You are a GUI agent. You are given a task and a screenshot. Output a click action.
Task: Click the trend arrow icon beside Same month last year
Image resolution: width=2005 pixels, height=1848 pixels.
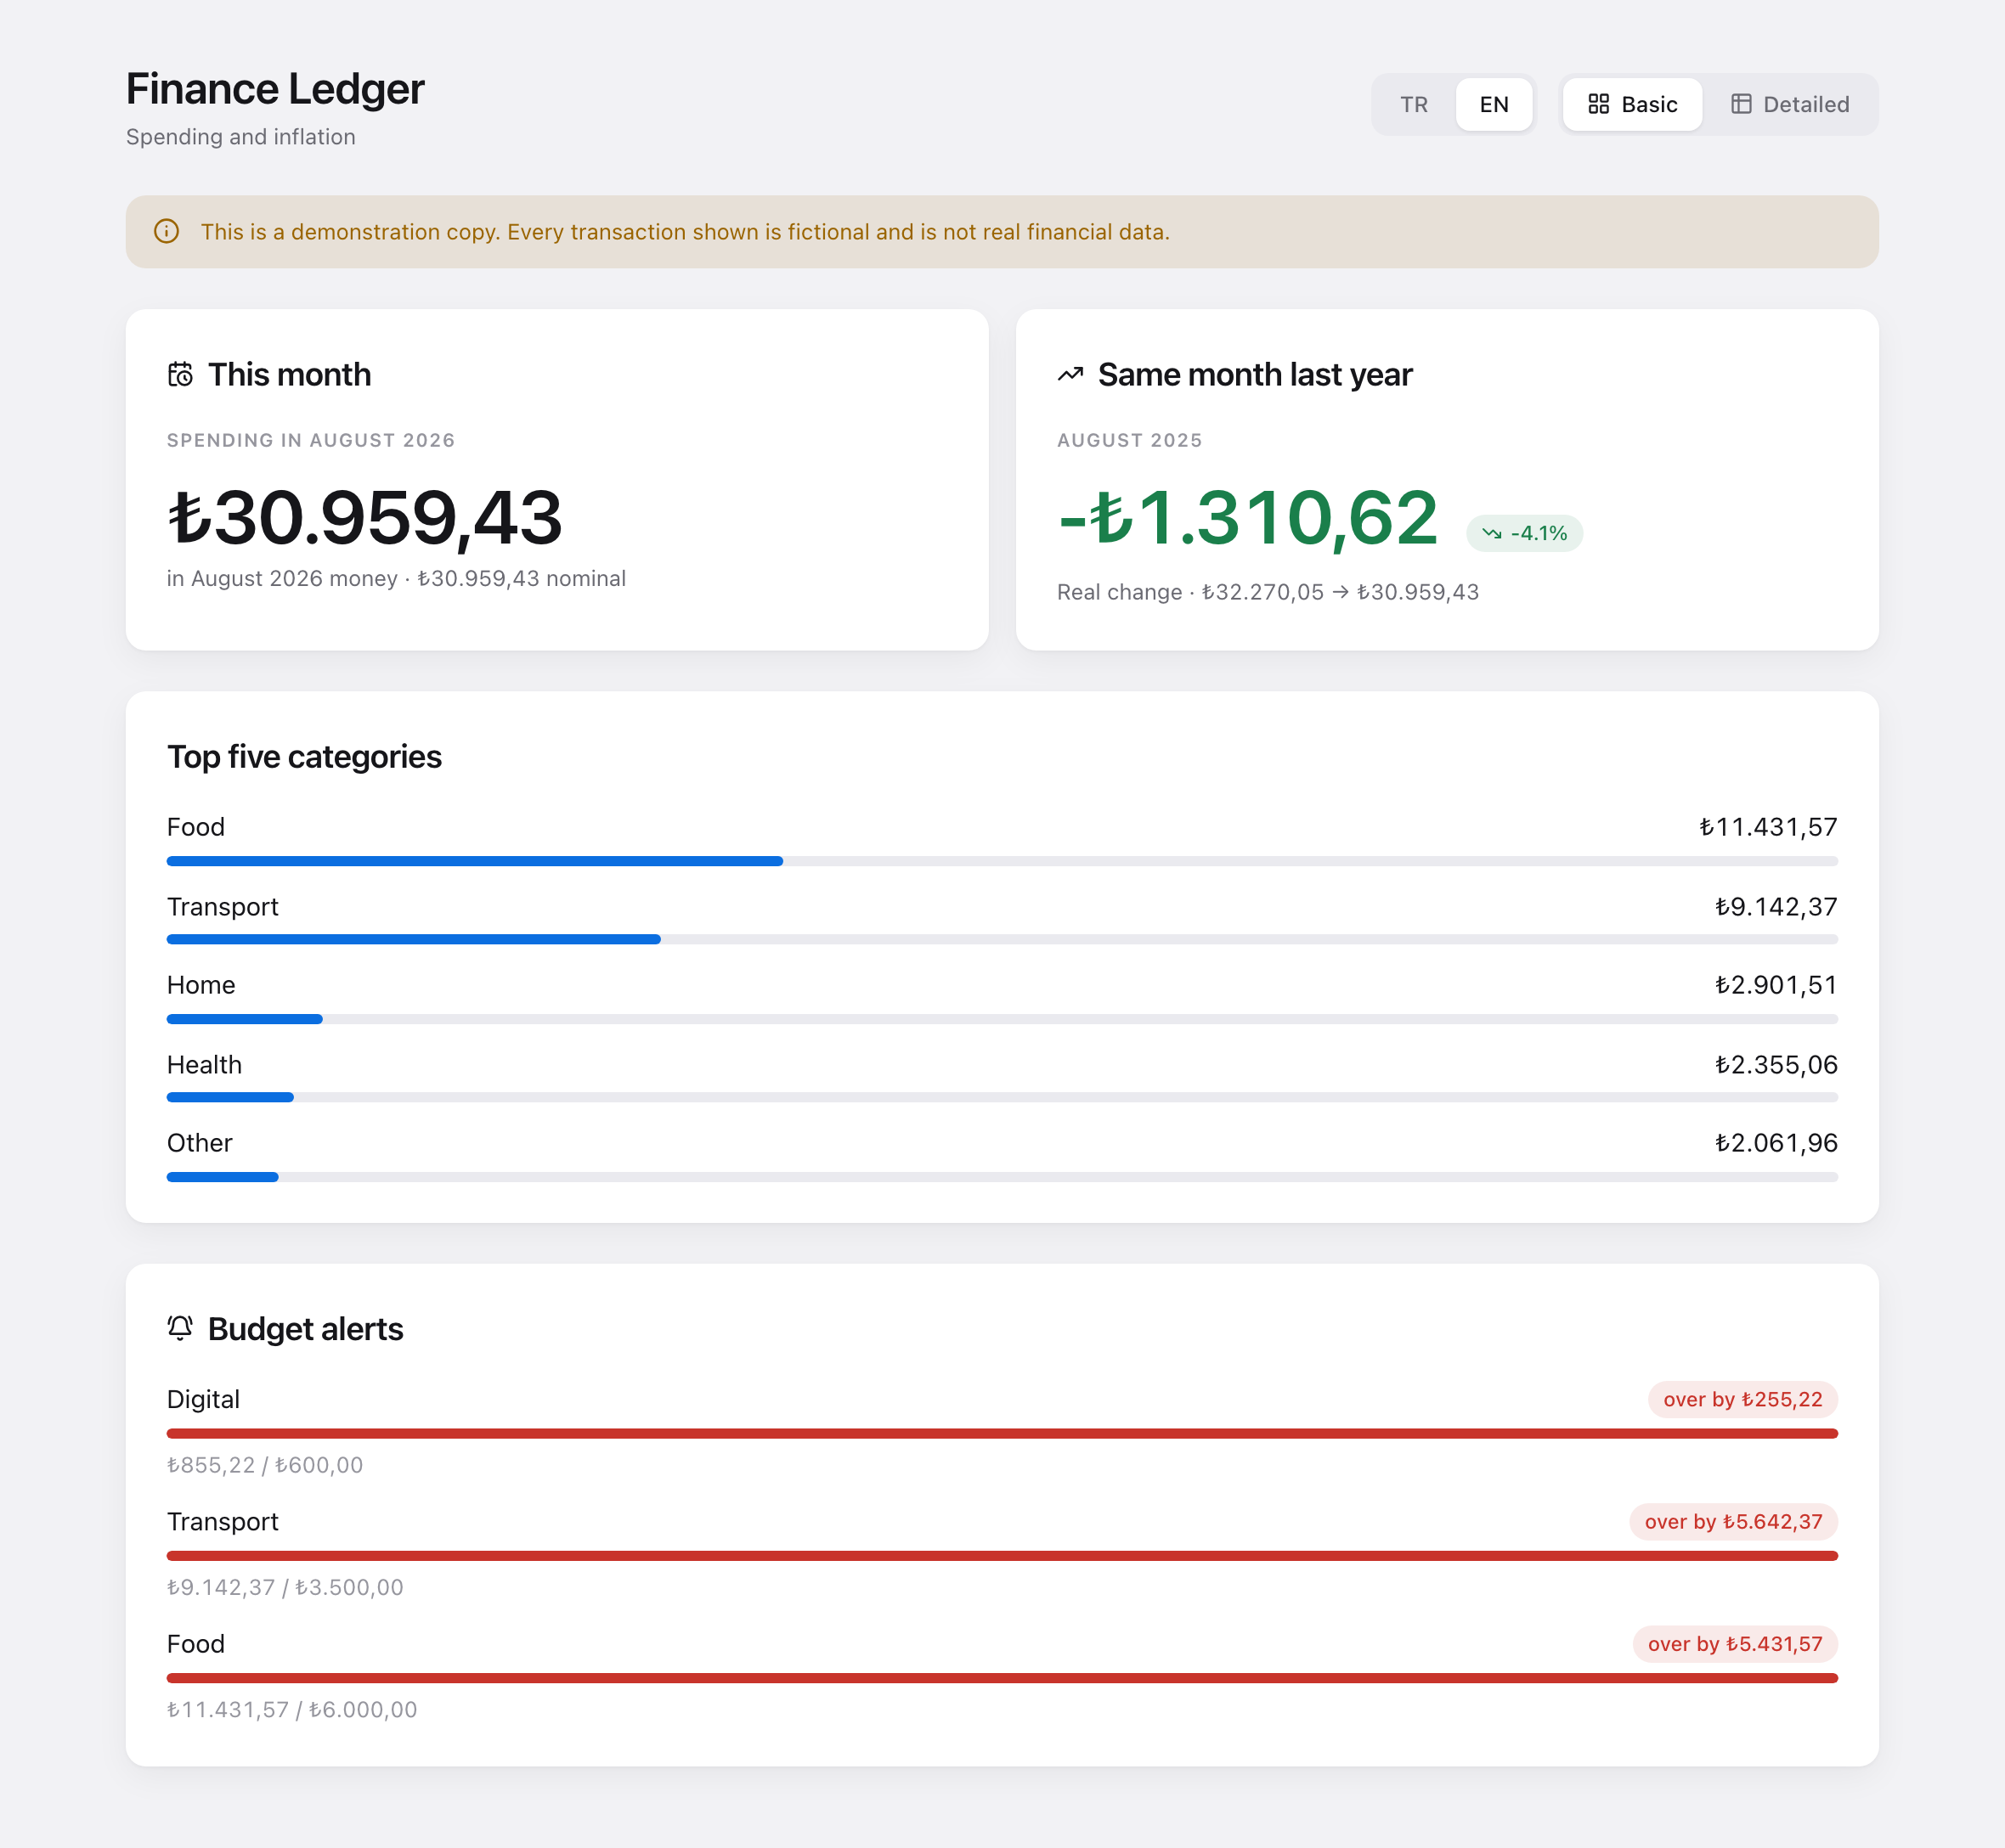1070,374
